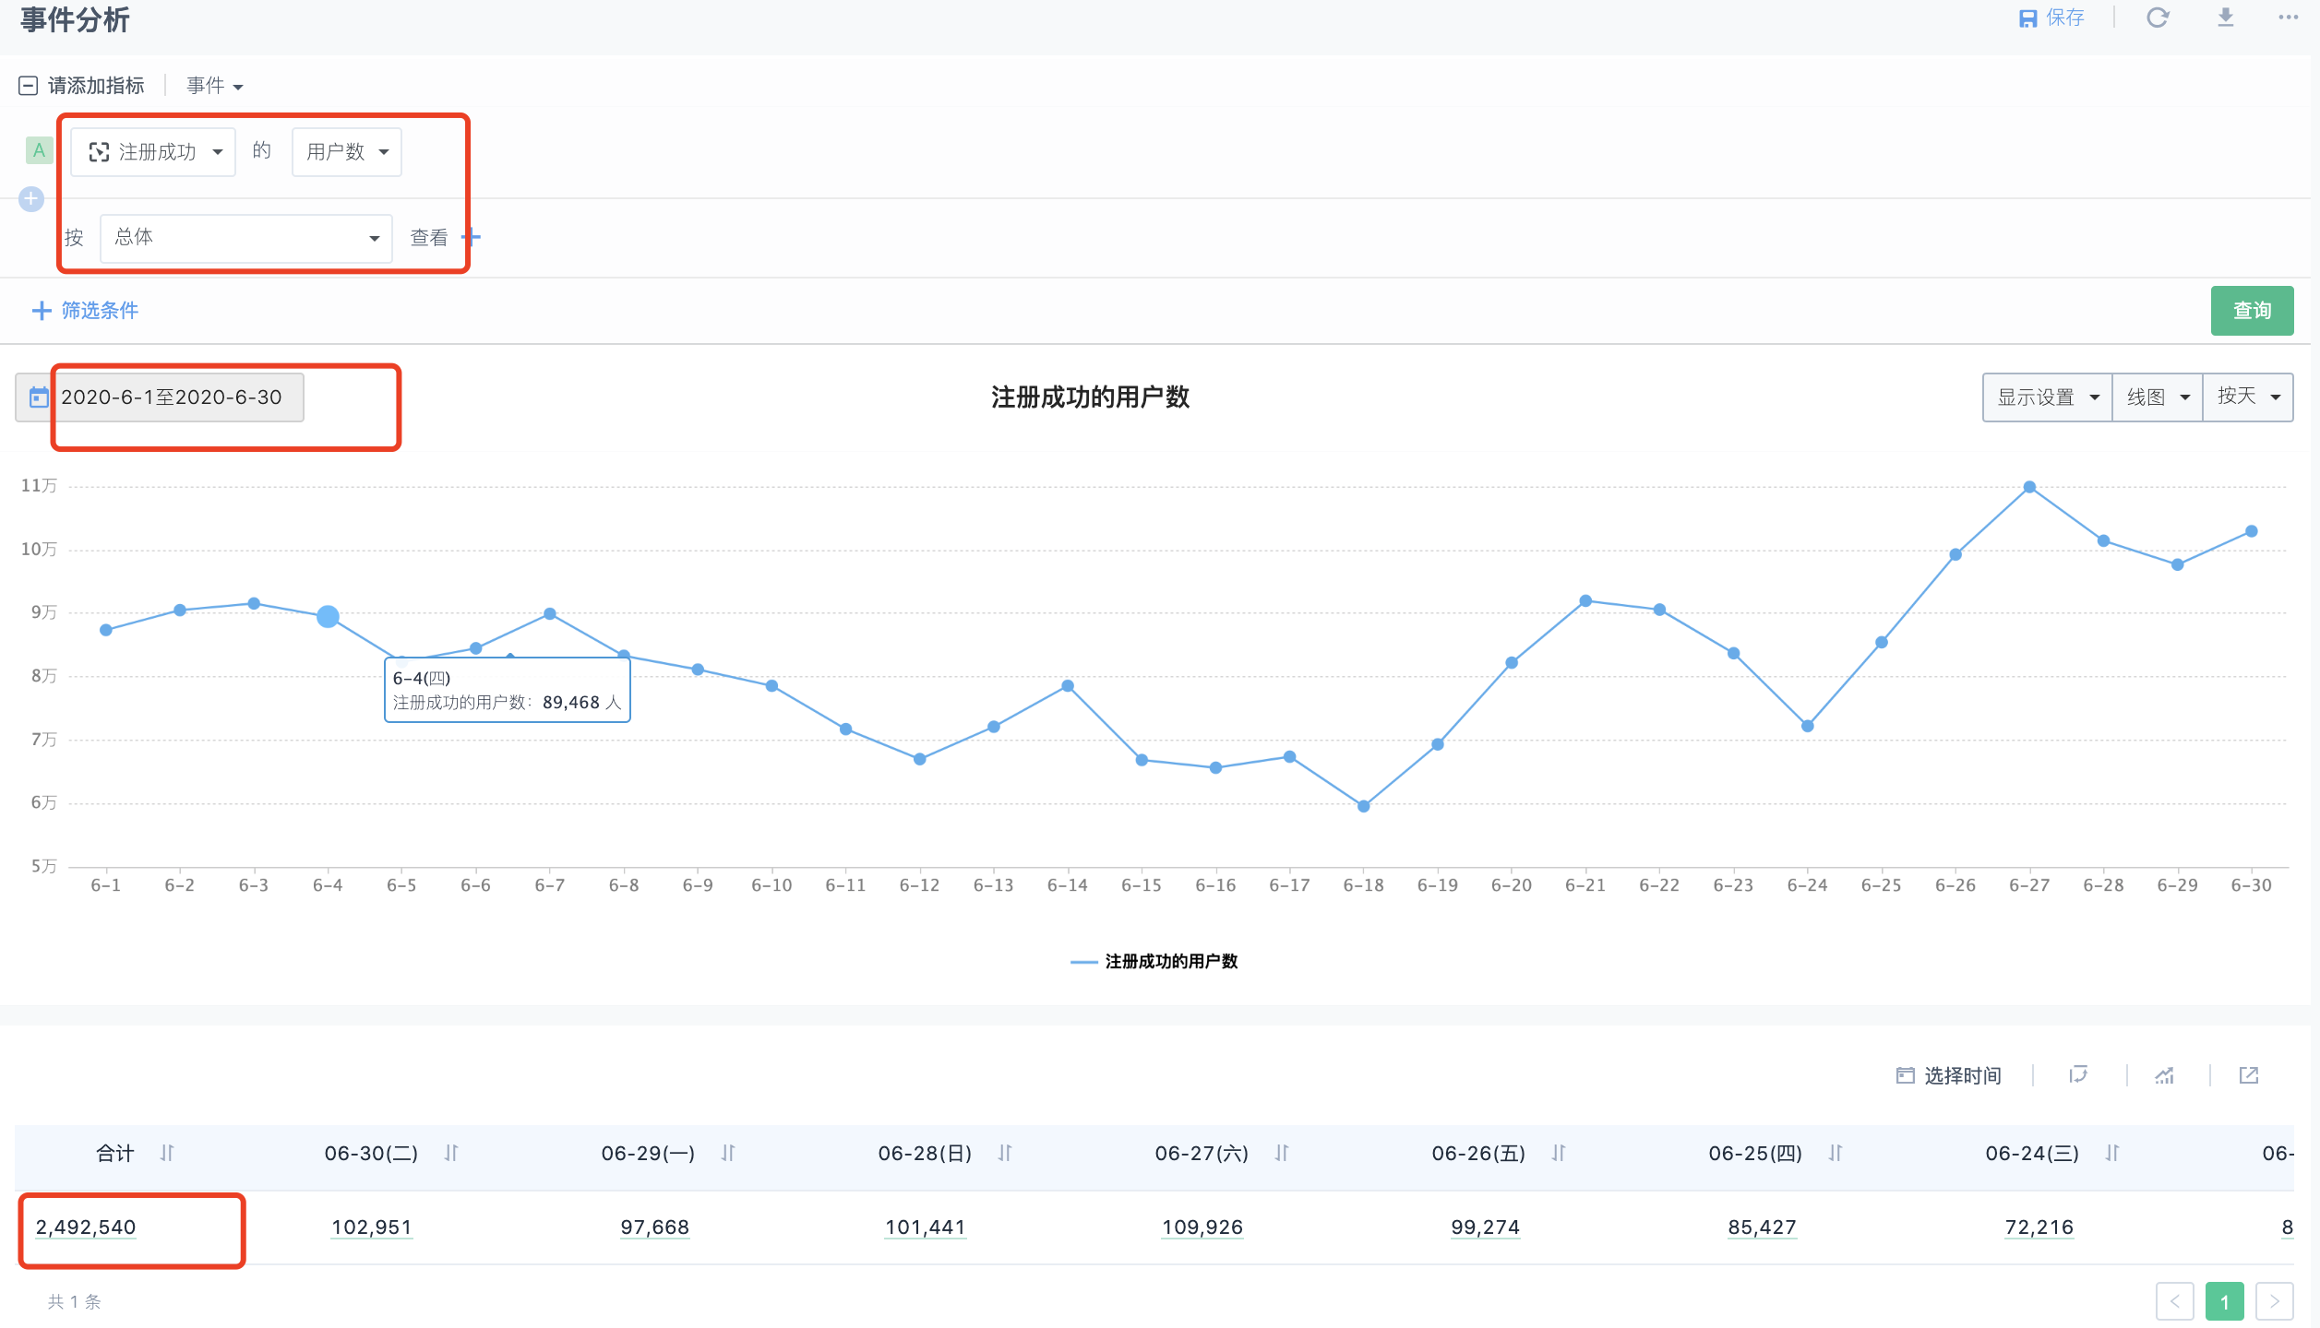Click the highlighted 6-4 data point
This screenshot has height=1328, width=2320.
click(328, 616)
